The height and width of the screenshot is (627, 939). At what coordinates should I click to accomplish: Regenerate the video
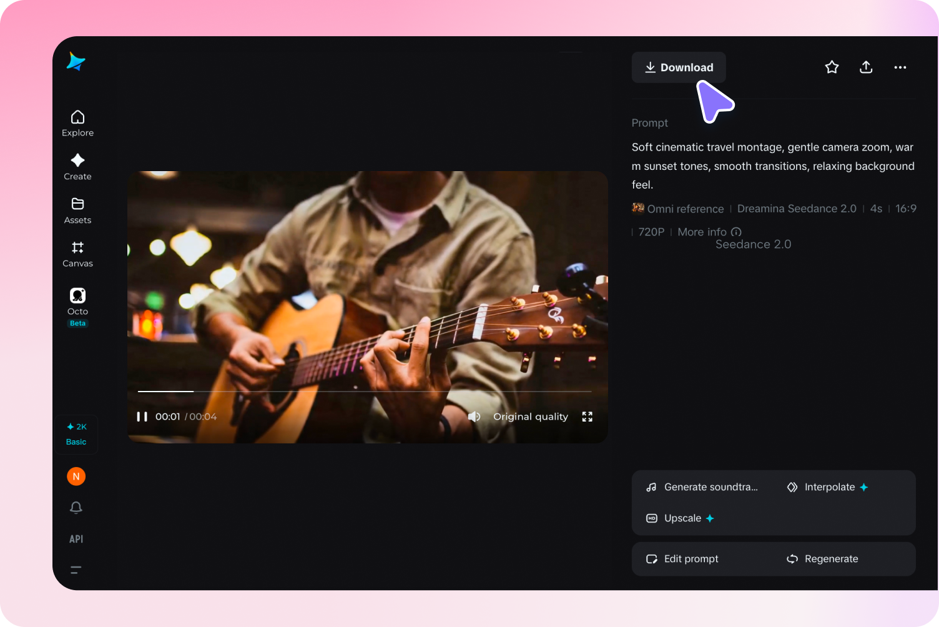point(822,559)
